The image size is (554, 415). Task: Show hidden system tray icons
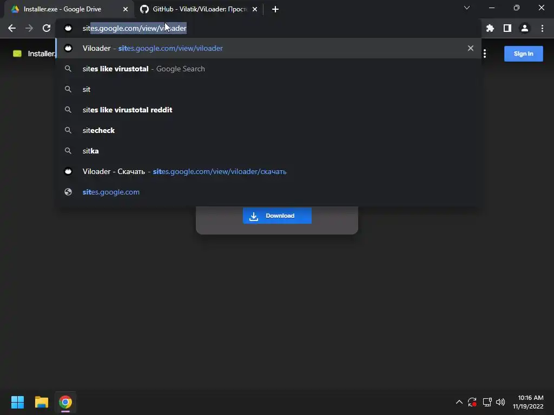[x=459, y=402]
